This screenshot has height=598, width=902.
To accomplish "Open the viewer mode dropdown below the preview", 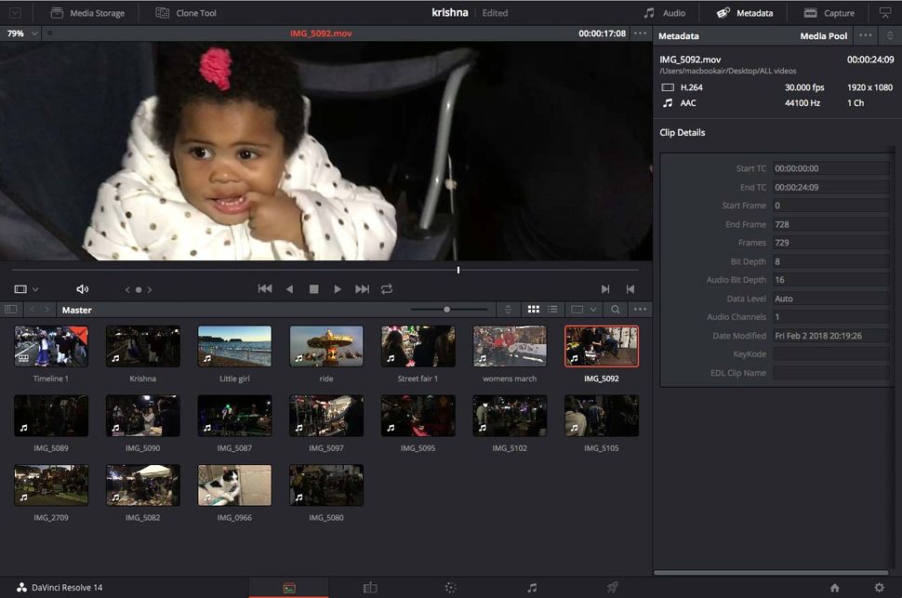I will click(26, 289).
